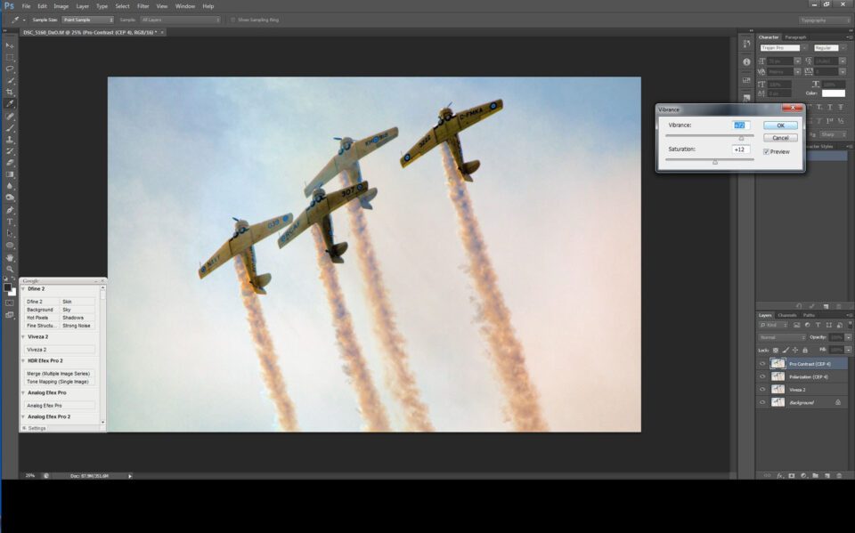
Task: Select the Hand tool
Action: click(10, 257)
